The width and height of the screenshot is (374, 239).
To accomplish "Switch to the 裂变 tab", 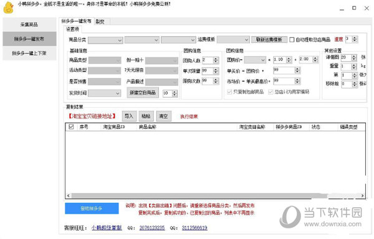I will click(100, 21).
